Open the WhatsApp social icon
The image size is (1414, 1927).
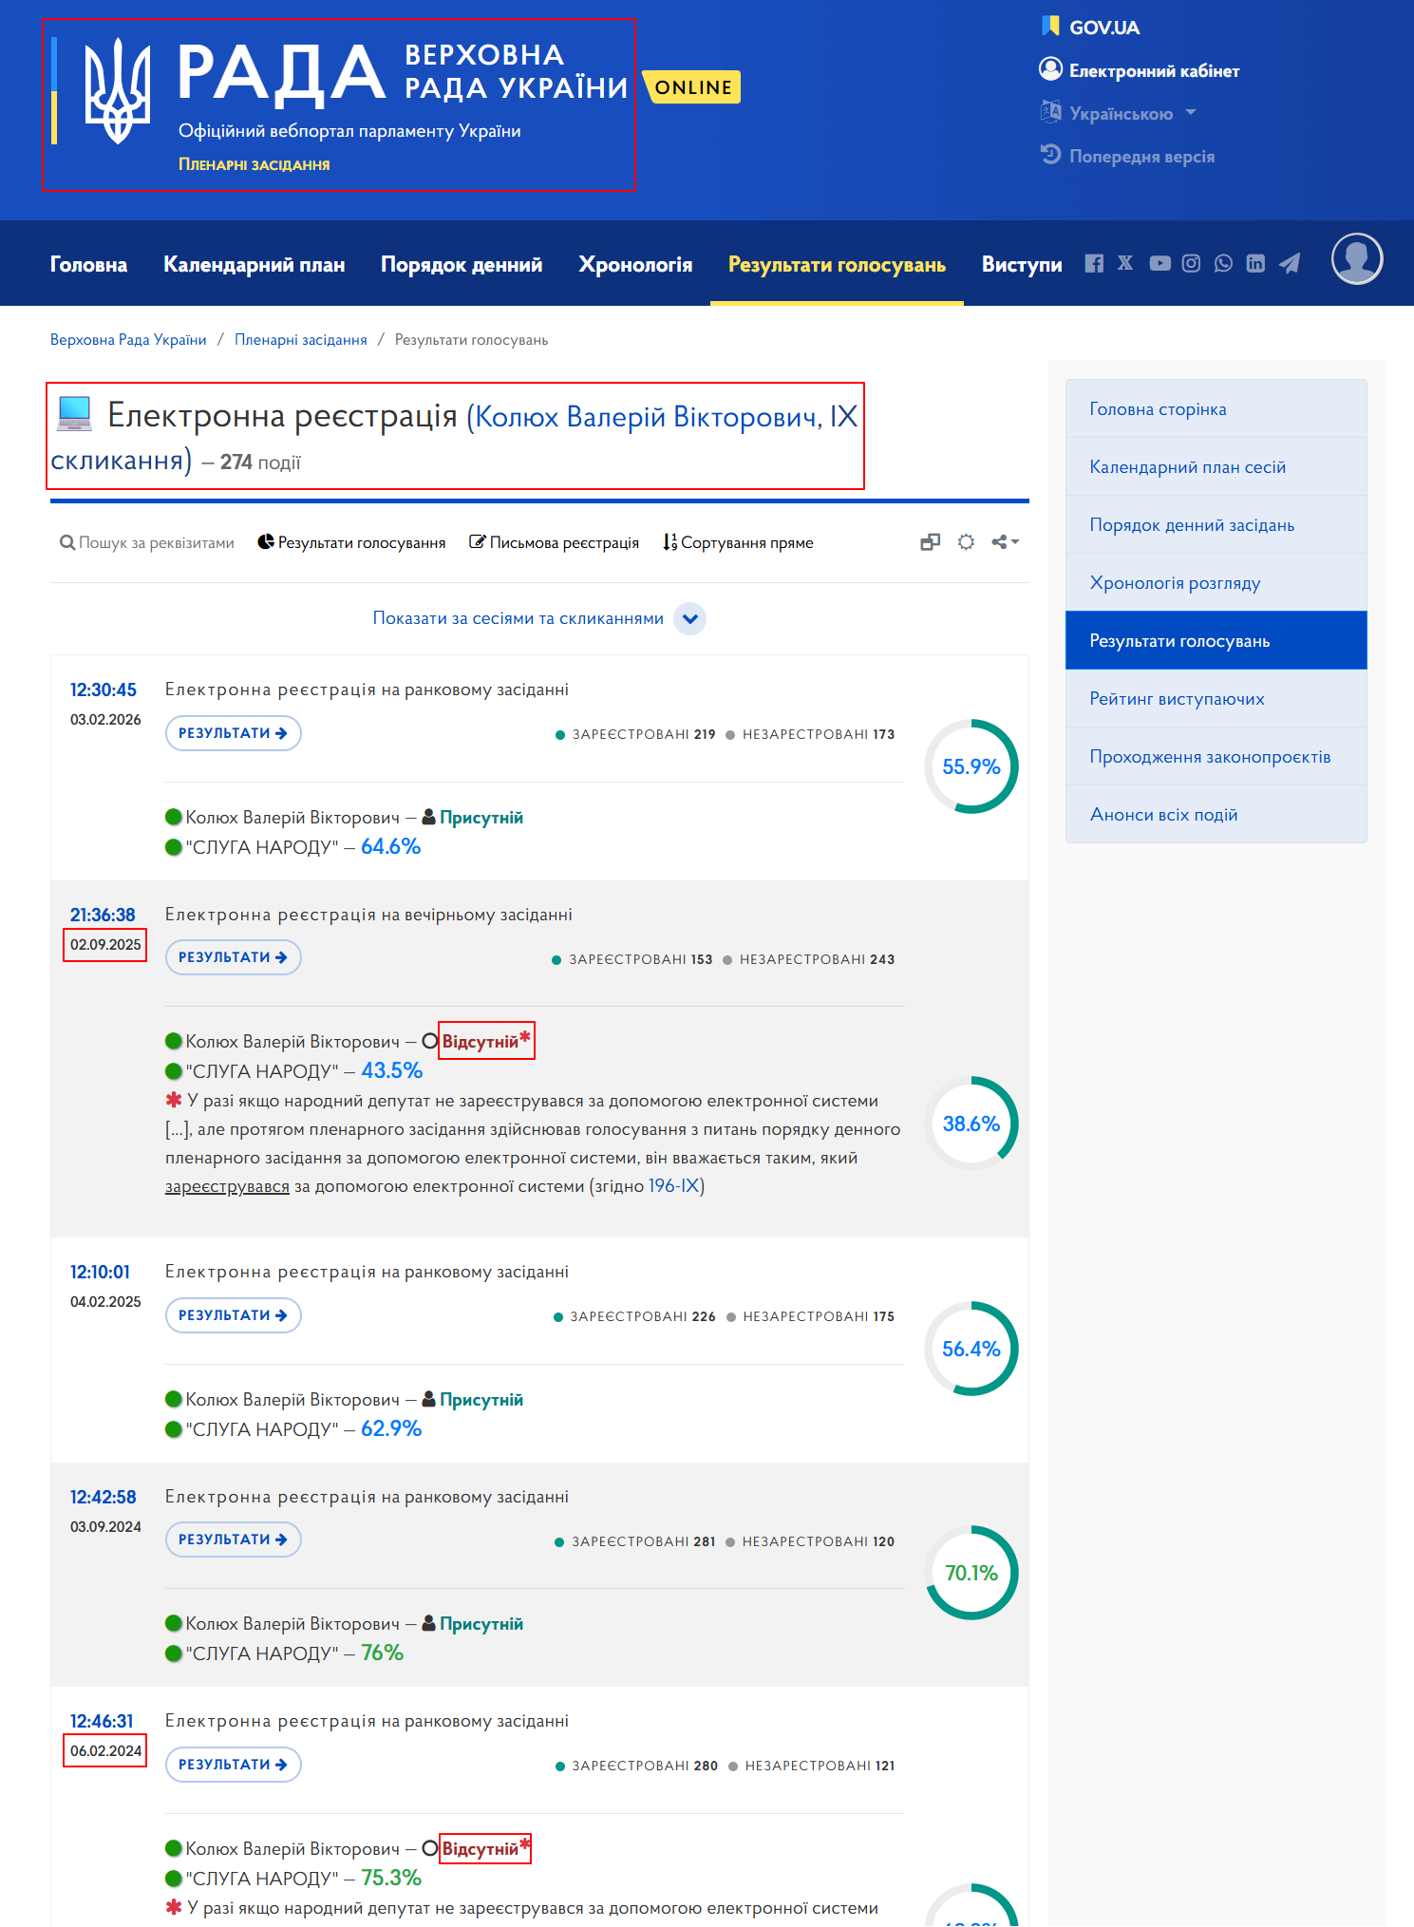[x=1223, y=263]
